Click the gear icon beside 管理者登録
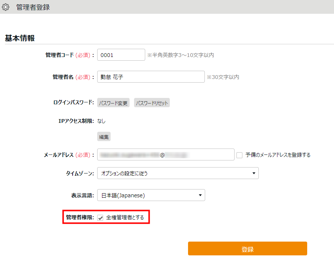334x271 pixels. click(6, 7)
